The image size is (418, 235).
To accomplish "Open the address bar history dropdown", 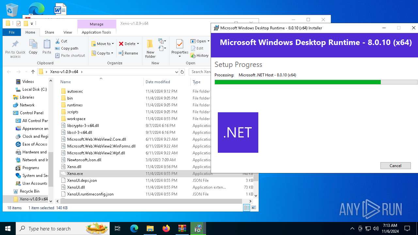I will pyautogui.click(x=177, y=72).
